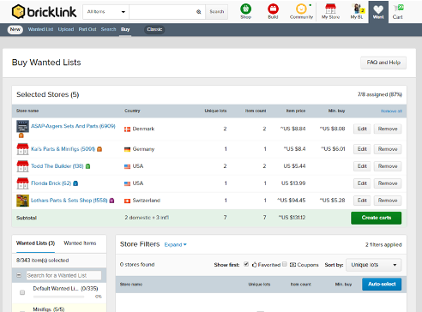
Task: Expand the Store Filters section
Action: pos(175,244)
